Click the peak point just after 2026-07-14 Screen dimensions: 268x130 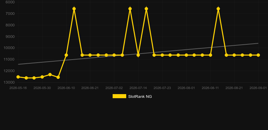146,9
